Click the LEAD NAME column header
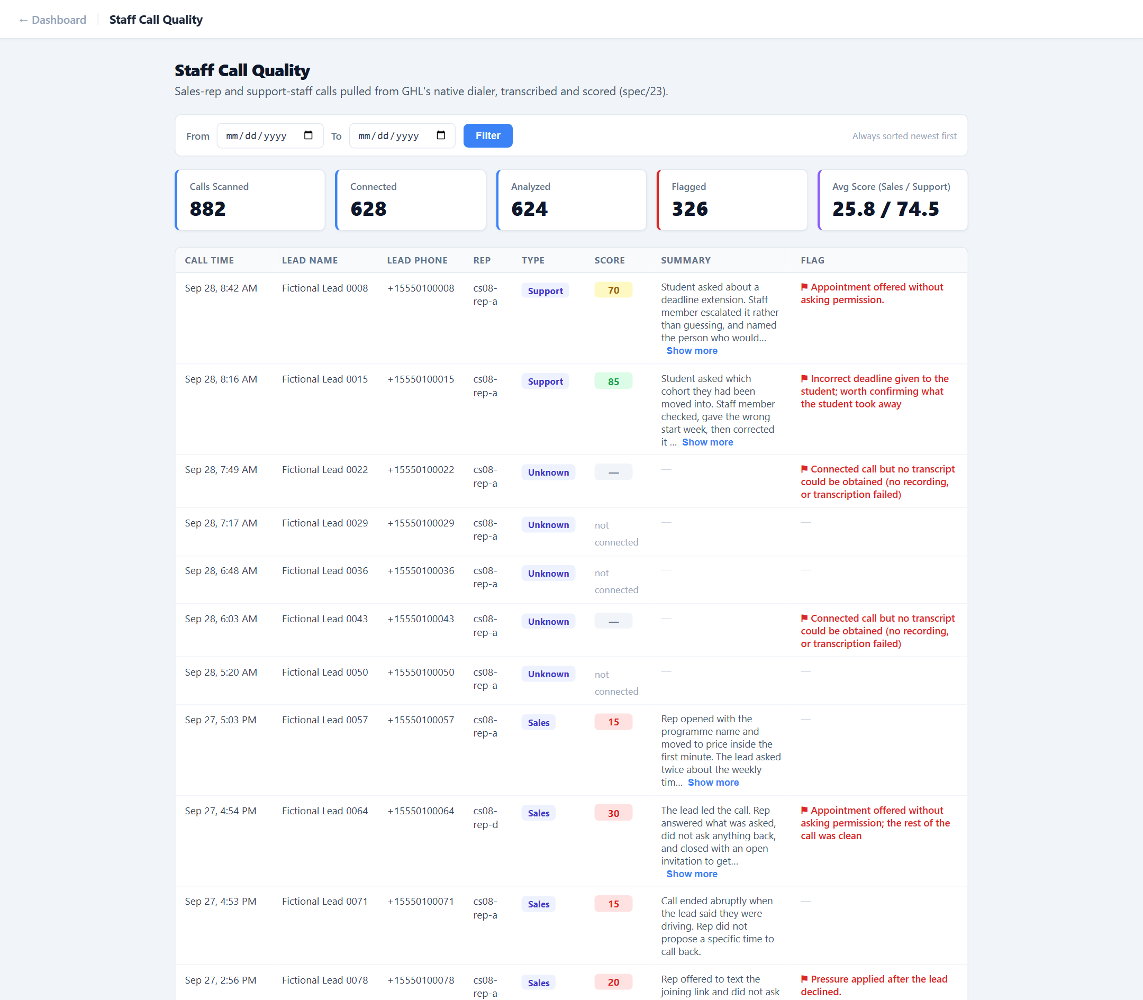1143x1000 pixels. (x=310, y=260)
